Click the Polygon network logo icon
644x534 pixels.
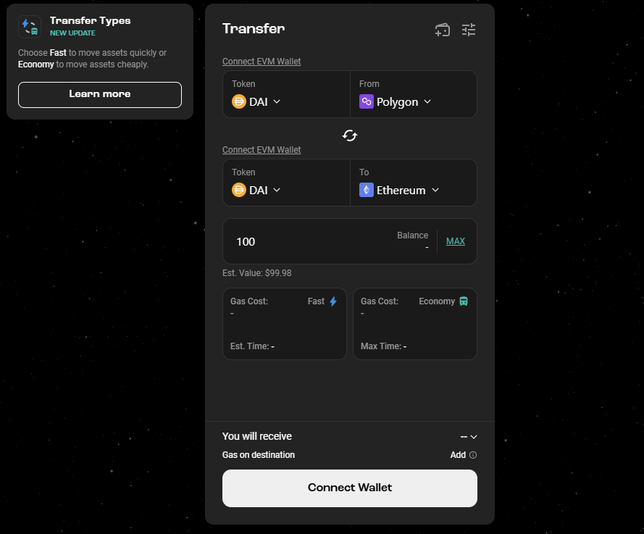point(367,101)
